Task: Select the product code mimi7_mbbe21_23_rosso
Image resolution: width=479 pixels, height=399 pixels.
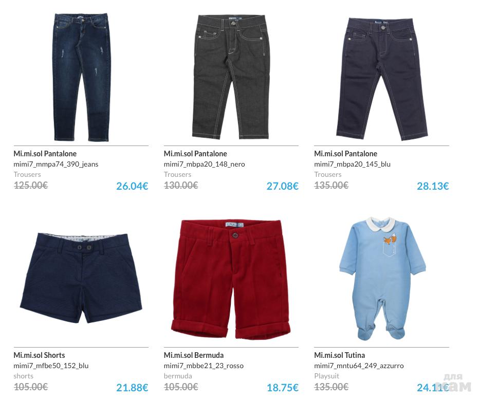Action: pos(204,366)
